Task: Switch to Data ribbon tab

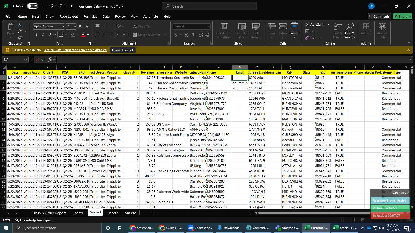Action: [106, 16]
